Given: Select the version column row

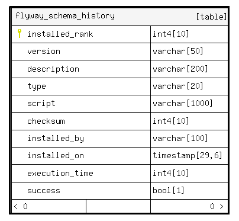Looking at the screenshot, I should [119, 52].
